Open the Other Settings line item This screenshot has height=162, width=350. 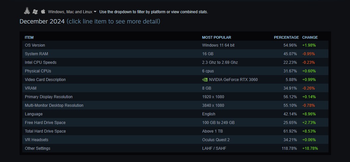coord(175,148)
